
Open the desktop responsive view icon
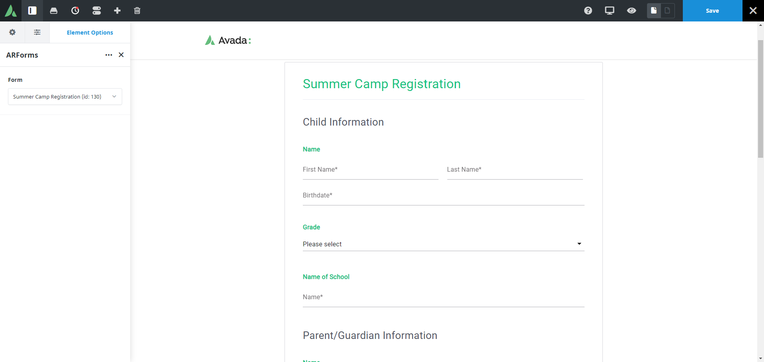[610, 11]
